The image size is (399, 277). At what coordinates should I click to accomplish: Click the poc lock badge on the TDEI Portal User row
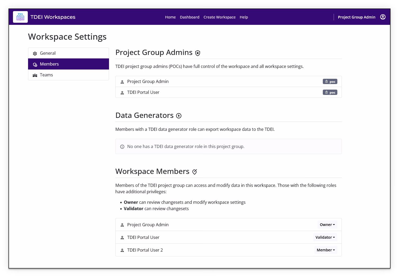[x=330, y=92]
